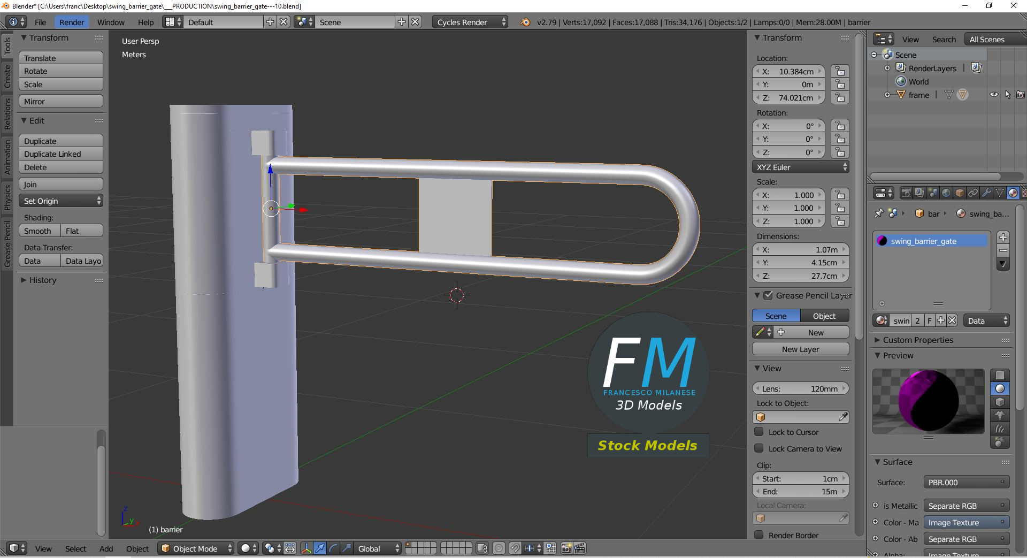Image resolution: width=1027 pixels, height=558 pixels.
Task: Enable the Render Border checkbox
Action: (758, 535)
